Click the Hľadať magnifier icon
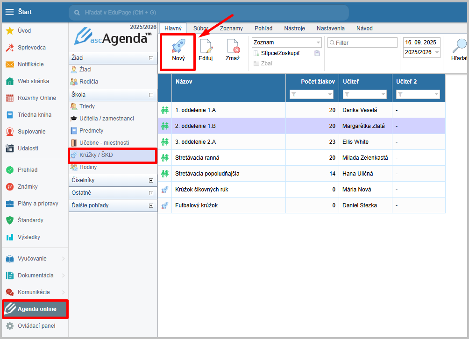The image size is (469, 339). 459,47
